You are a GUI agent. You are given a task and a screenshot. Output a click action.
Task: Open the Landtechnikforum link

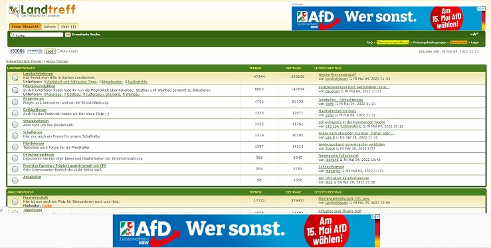[x=38, y=74]
